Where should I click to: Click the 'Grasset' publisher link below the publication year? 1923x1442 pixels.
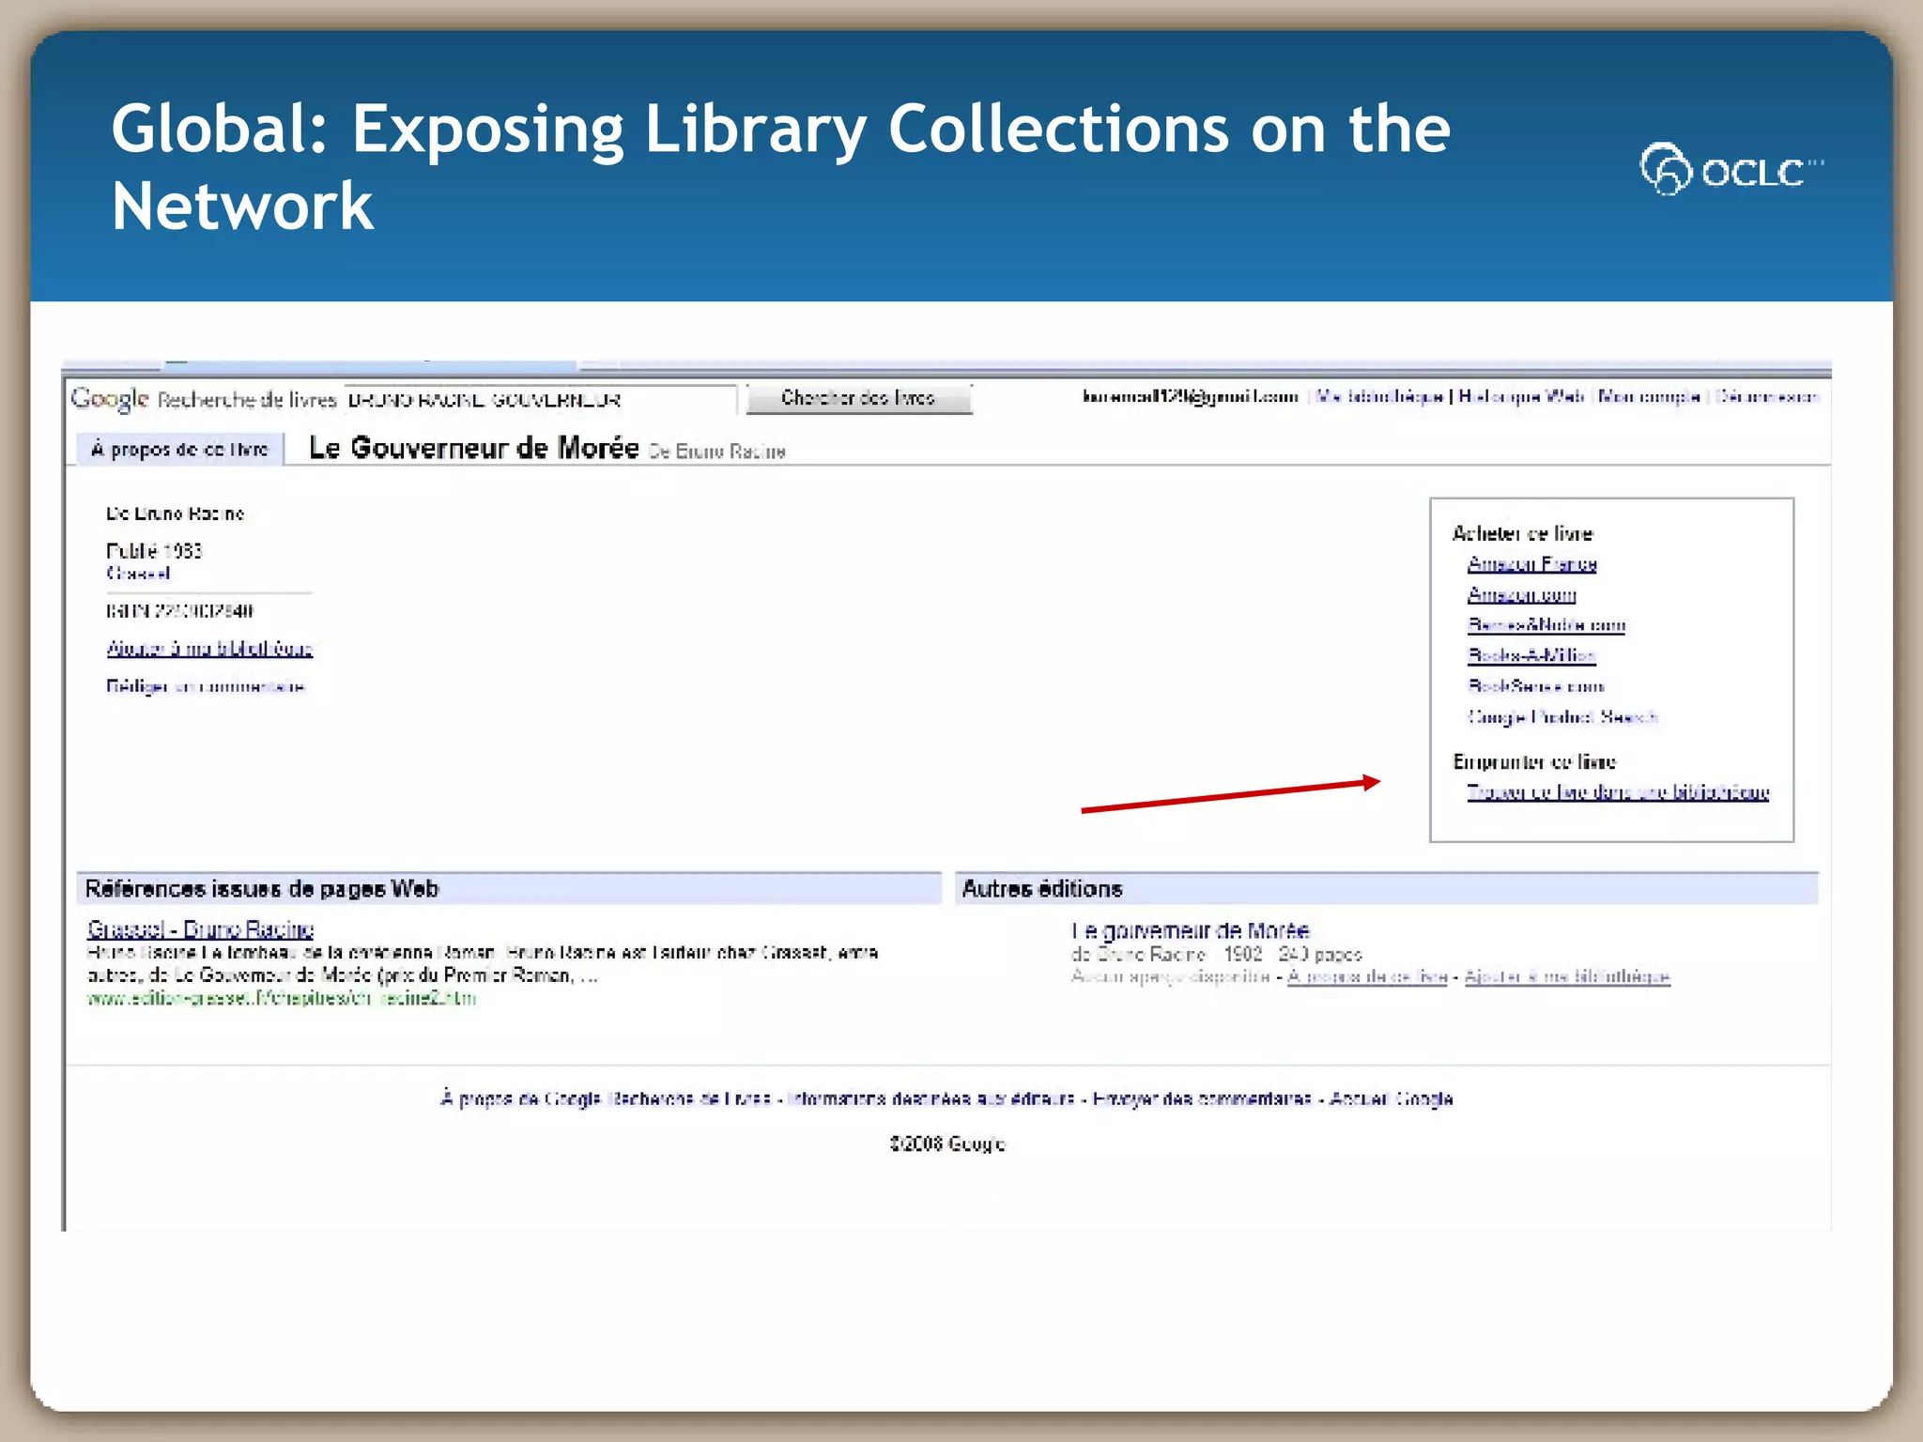pyautogui.click(x=138, y=573)
